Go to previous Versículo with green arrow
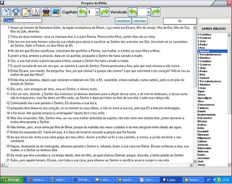The image size is (232, 184). click(133, 12)
